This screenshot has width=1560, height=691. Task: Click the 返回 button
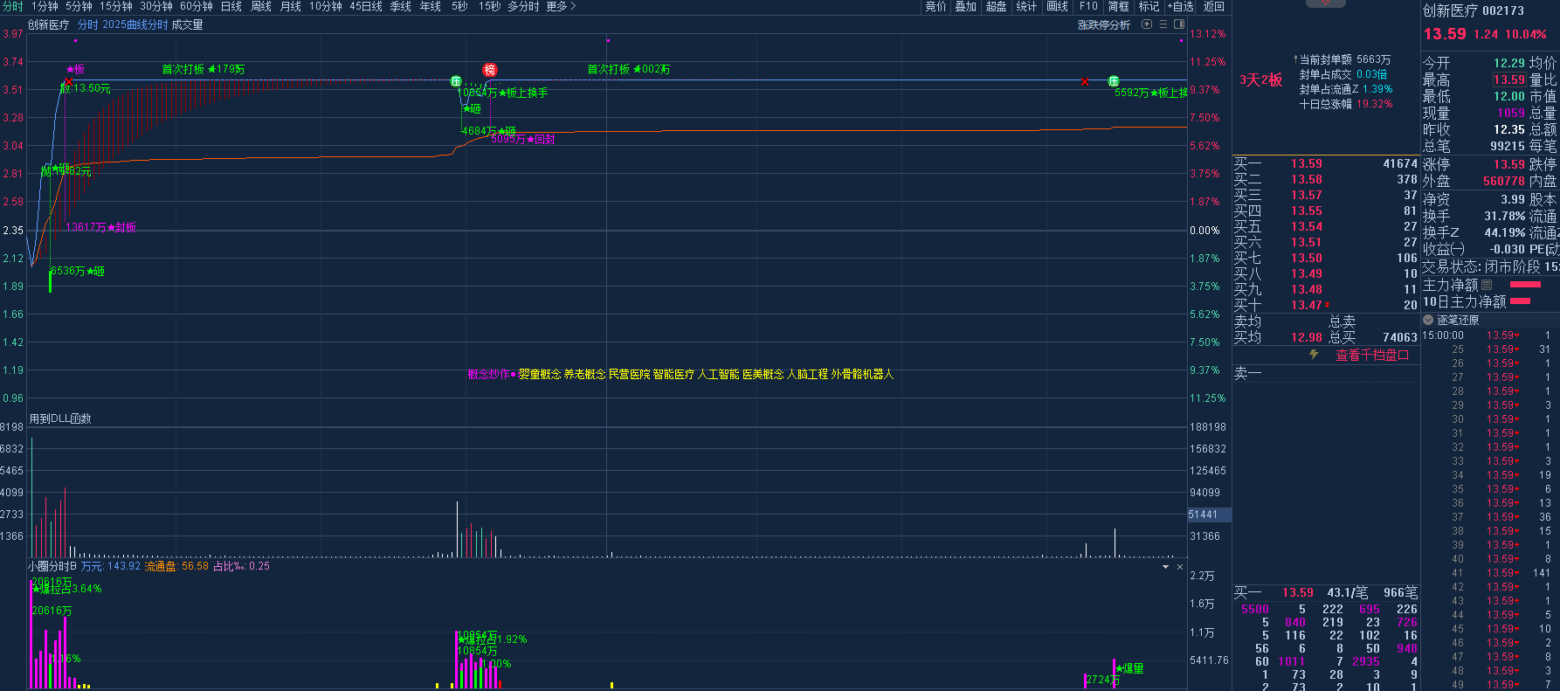click(x=1214, y=6)
